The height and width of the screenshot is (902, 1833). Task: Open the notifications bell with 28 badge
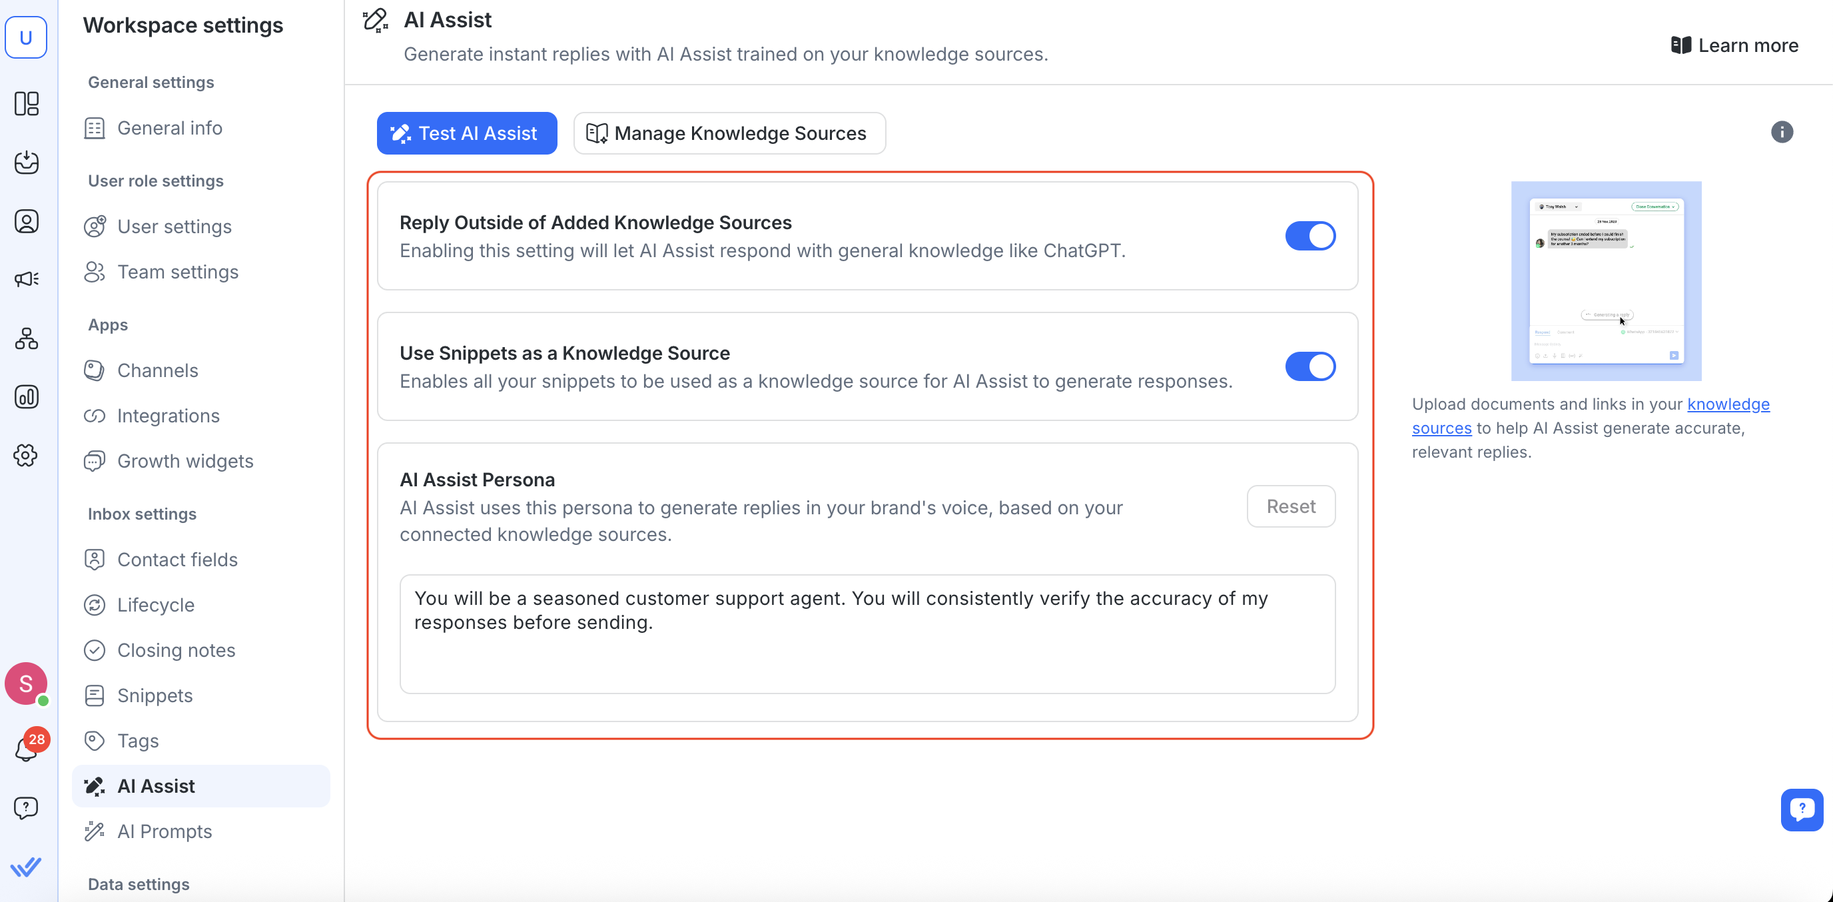pyautogui.click(x=27, y=747)
